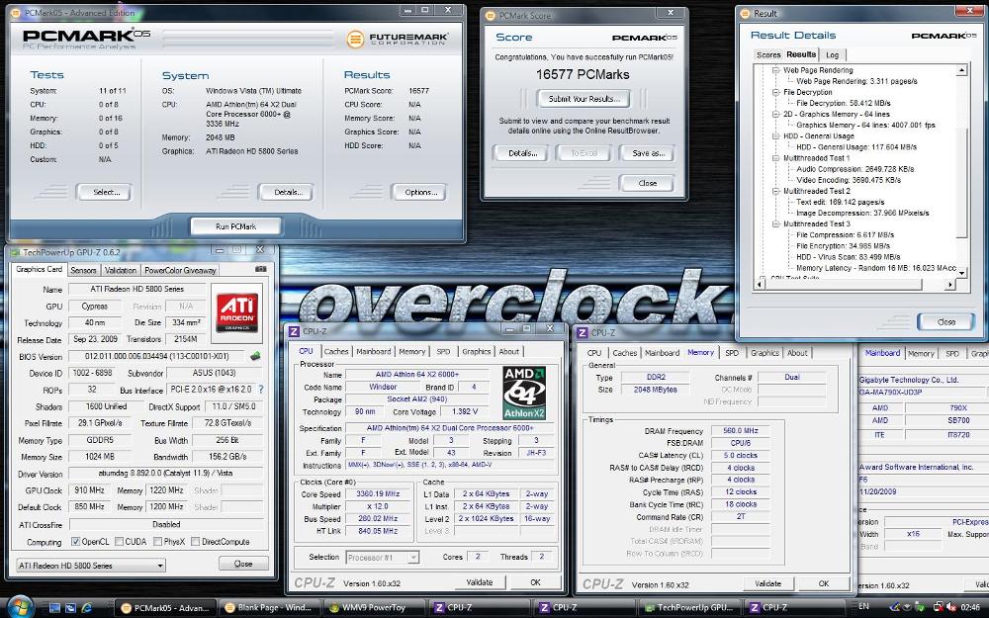Click the volume tray icon

click(951, 607)
